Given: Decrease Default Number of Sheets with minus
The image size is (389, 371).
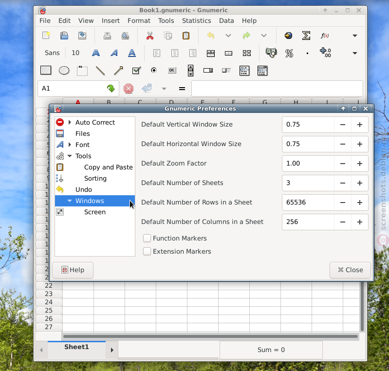Looking at the screenshot, I should pos(343,183).
